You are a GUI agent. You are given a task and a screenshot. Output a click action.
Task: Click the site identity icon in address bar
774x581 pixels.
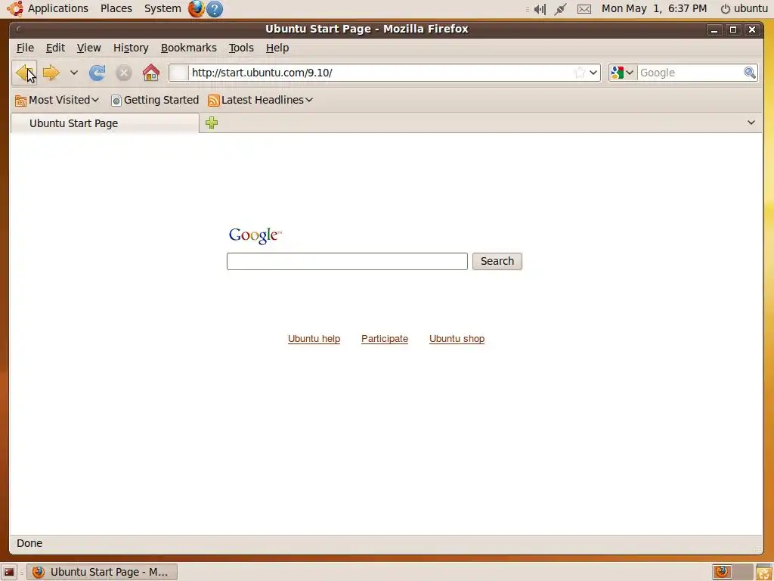tap(178, 73)
